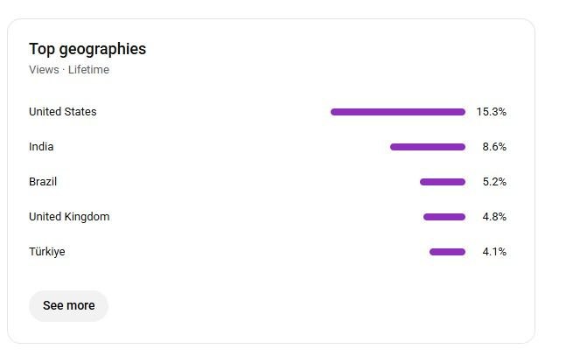587x356 pixels.
Task: Click the Top geographies heading
Action: (x=87, y=49)
